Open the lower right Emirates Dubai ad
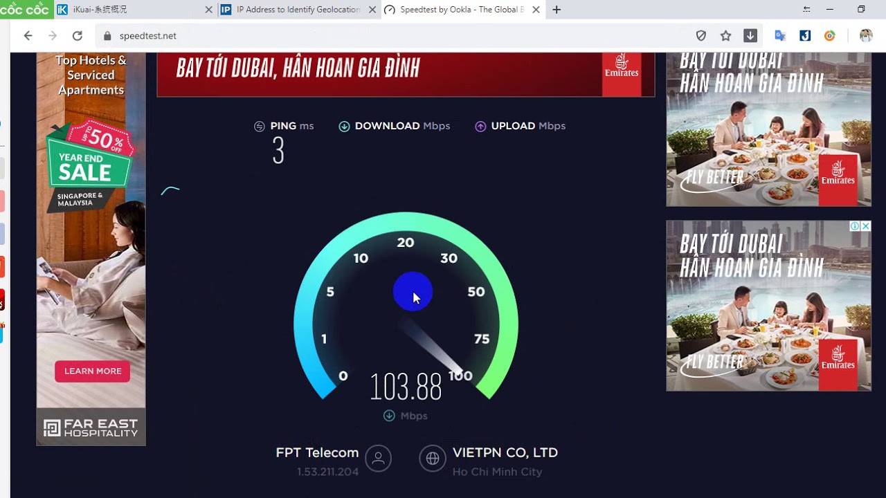 pyautogui.click(x=768, y=306)
